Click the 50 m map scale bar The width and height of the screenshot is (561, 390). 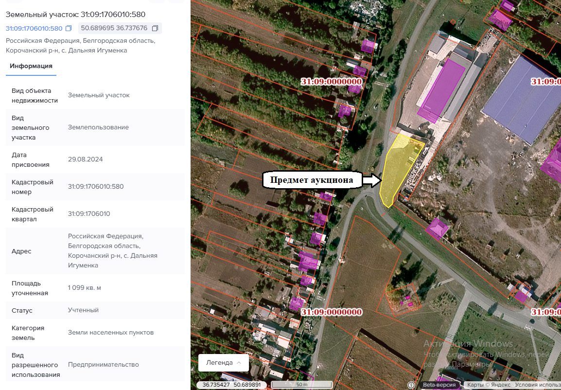[x=302, y=385]
